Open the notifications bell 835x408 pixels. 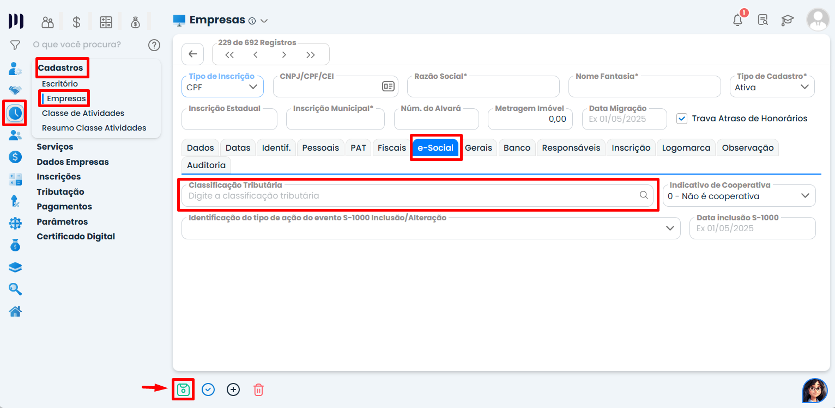click(738, 20)
